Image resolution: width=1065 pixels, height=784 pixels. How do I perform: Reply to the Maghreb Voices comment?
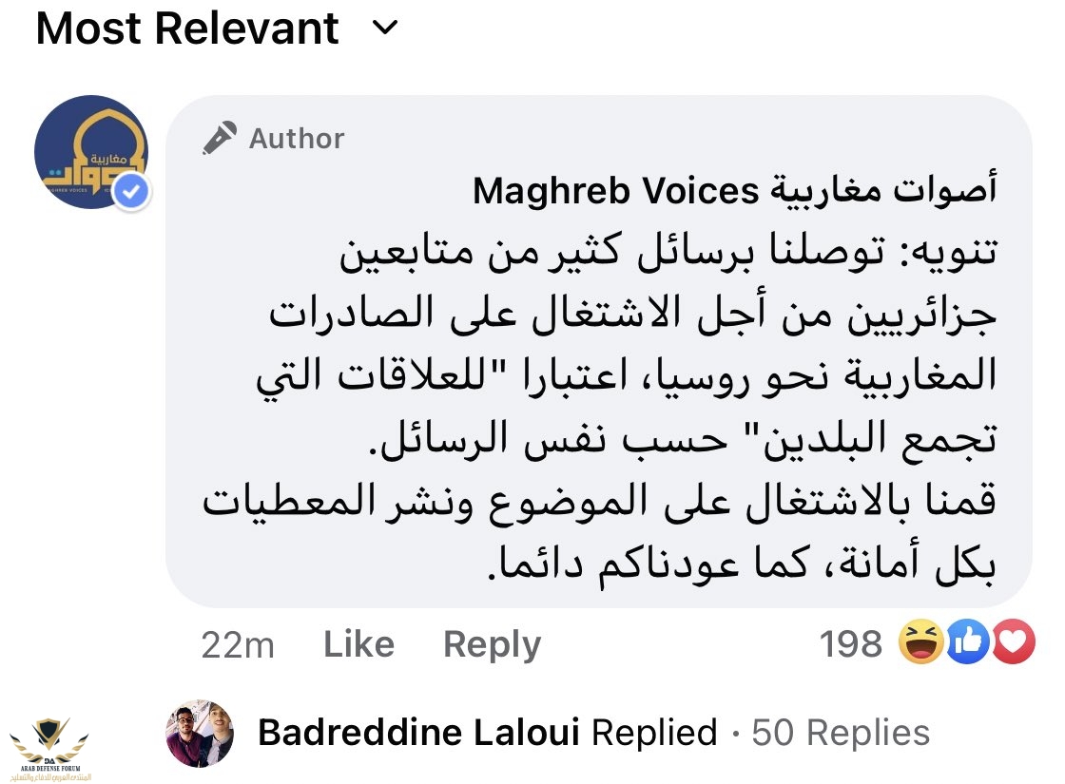(x=492, y=645)
